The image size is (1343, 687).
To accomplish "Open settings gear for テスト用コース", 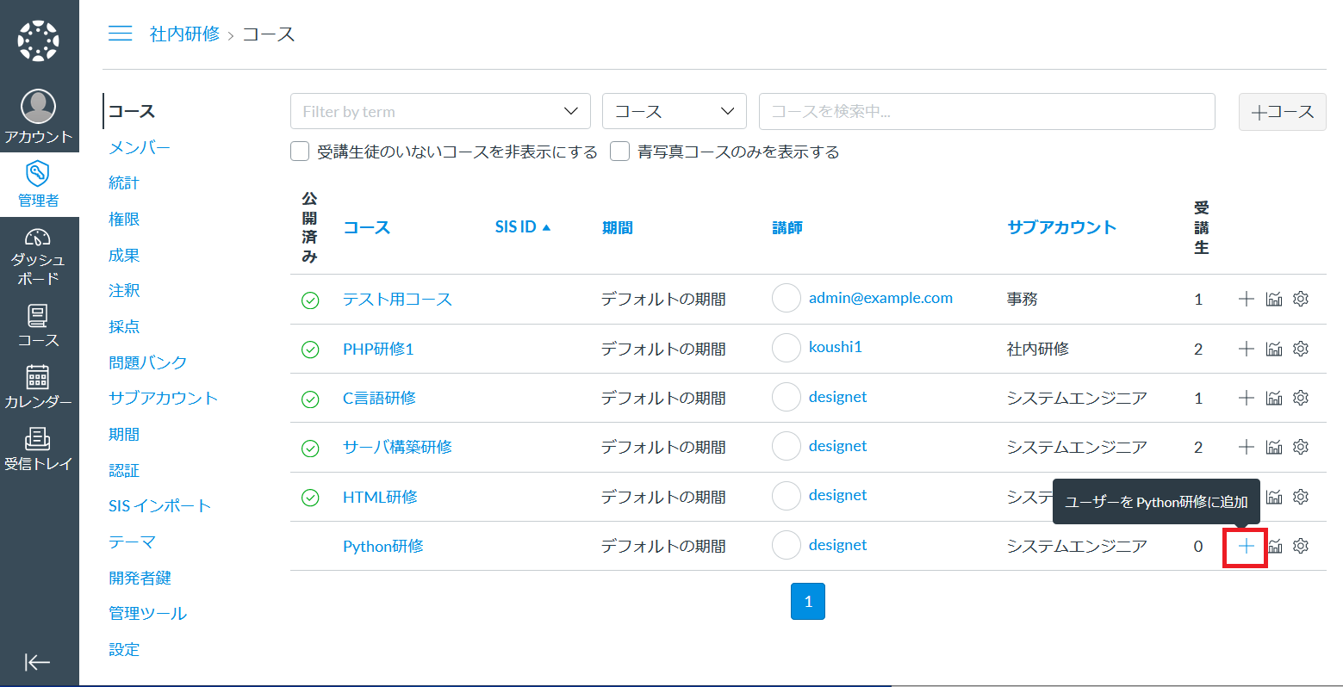I will tap(1301, 299).
